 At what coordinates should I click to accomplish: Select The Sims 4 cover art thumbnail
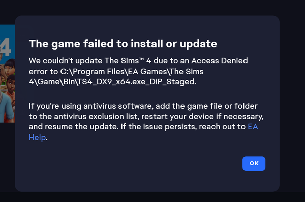8,74
